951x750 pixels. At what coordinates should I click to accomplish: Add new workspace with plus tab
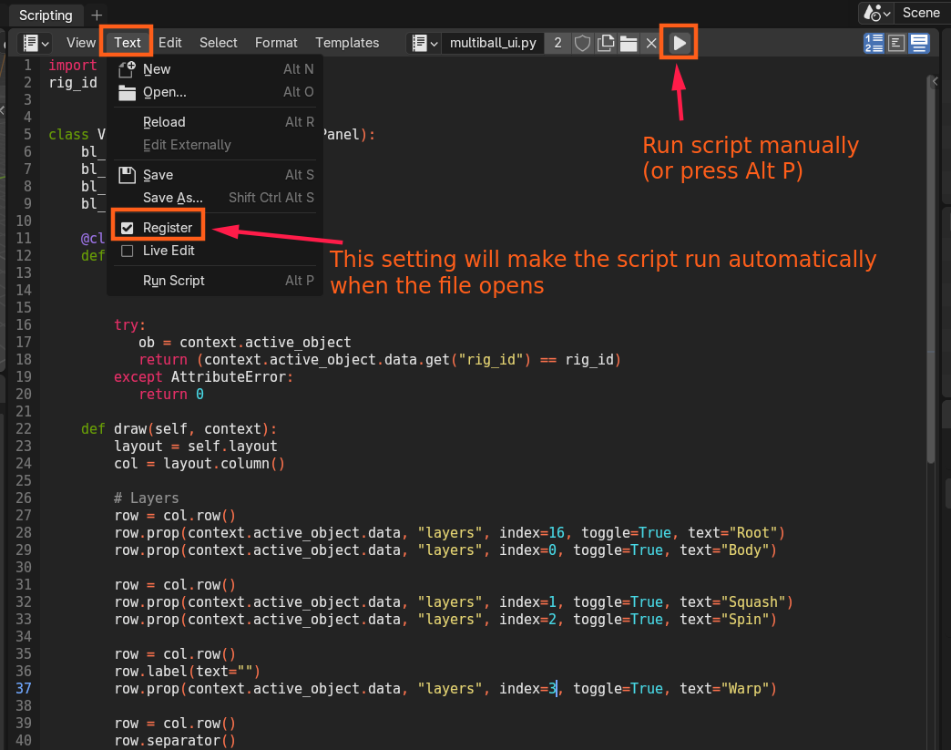coord(97,15)
